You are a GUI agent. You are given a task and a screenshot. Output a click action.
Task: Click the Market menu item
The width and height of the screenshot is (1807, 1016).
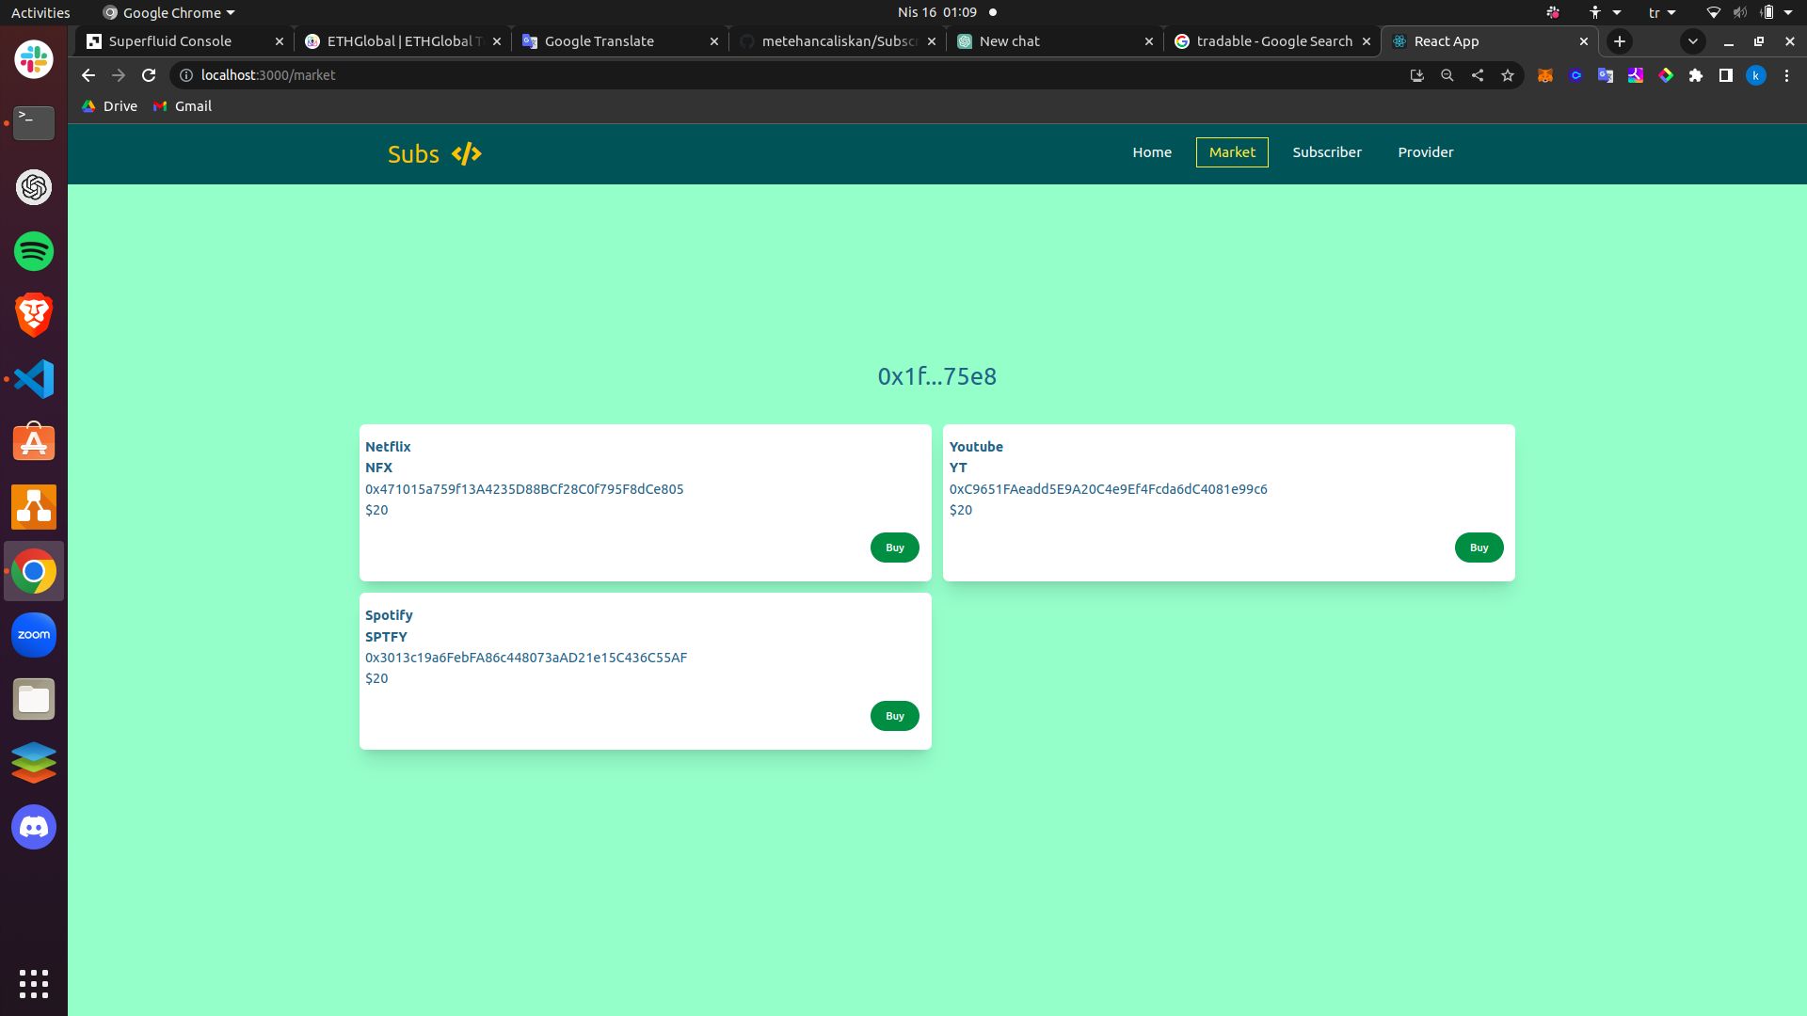(x=1232, y=151)
